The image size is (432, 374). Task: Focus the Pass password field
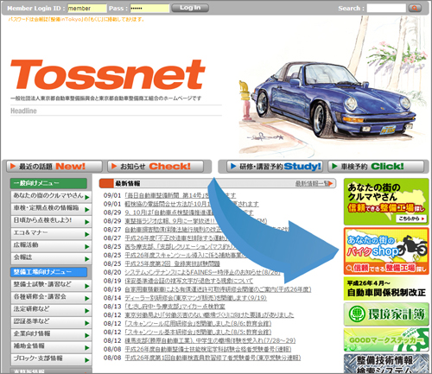[149, 9]
